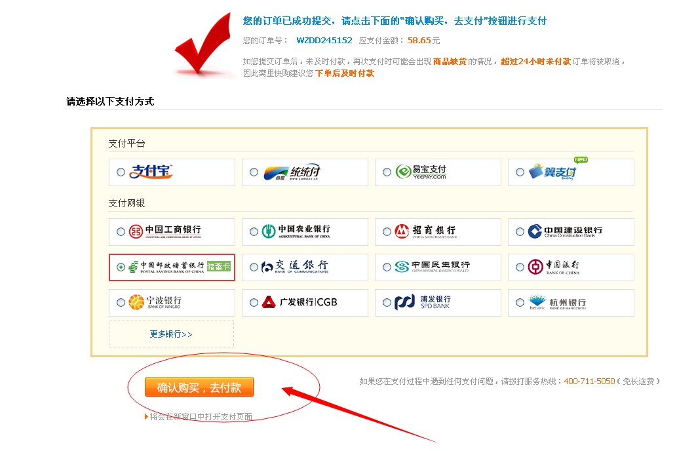Click the ICBC (中国工商银行) logo
The width and height of the screenshot is (696, 451).
tap(164, 231)
